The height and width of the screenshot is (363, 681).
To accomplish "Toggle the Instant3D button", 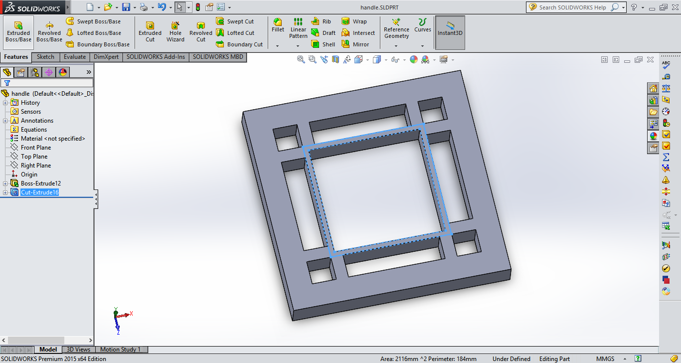I will click(x=450, y=32).
